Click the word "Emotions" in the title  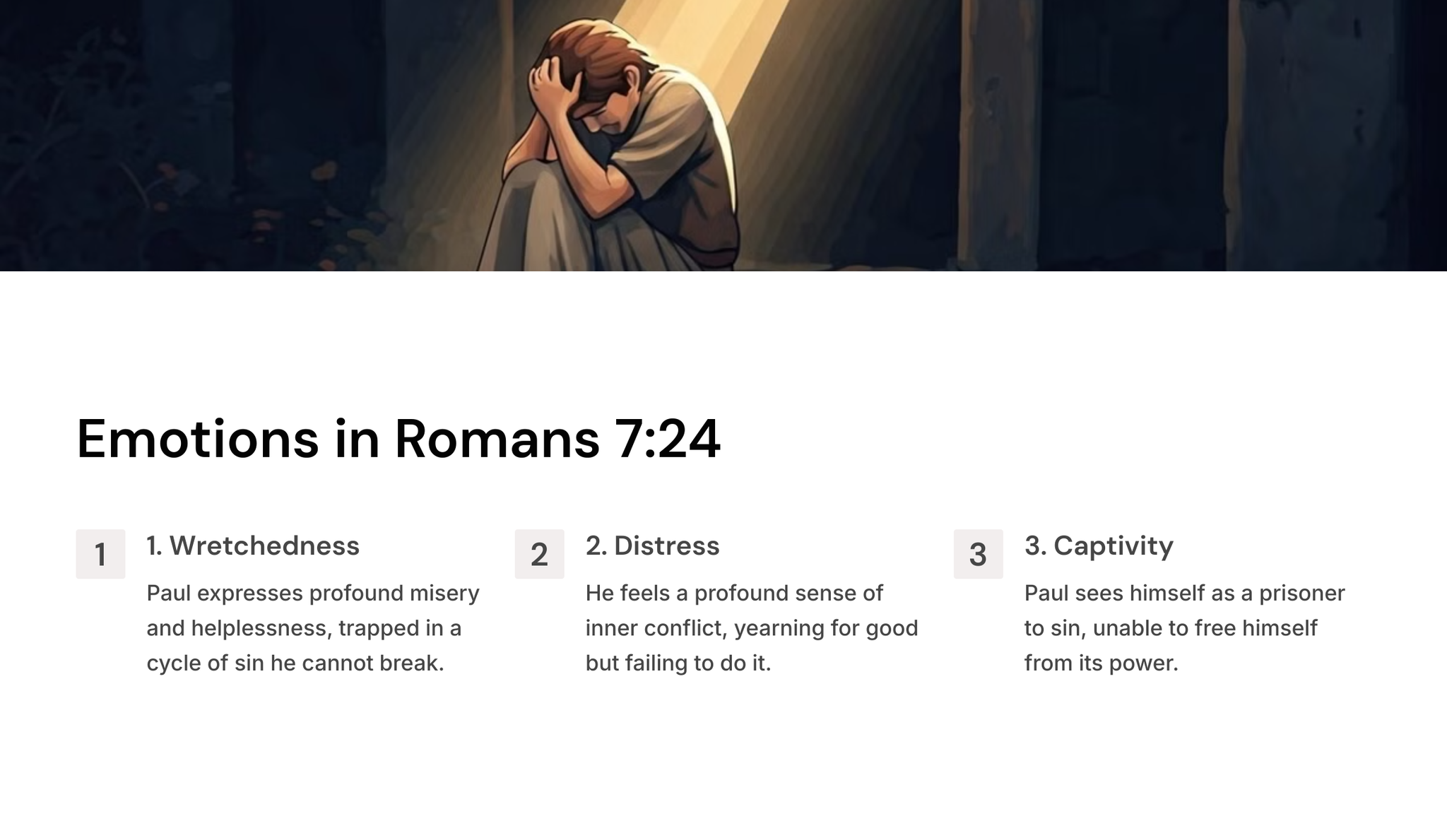click(198, 439)
